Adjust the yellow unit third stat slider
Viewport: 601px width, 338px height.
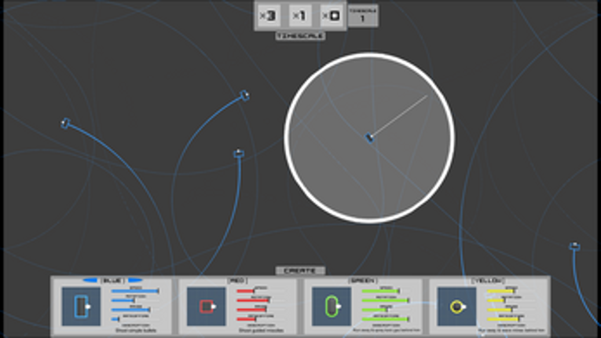pyautogui.click(x=500, y=310)
